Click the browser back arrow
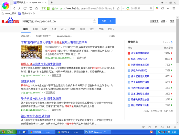The height and width of the screenshot is (135, 179). tap(14, 8)
